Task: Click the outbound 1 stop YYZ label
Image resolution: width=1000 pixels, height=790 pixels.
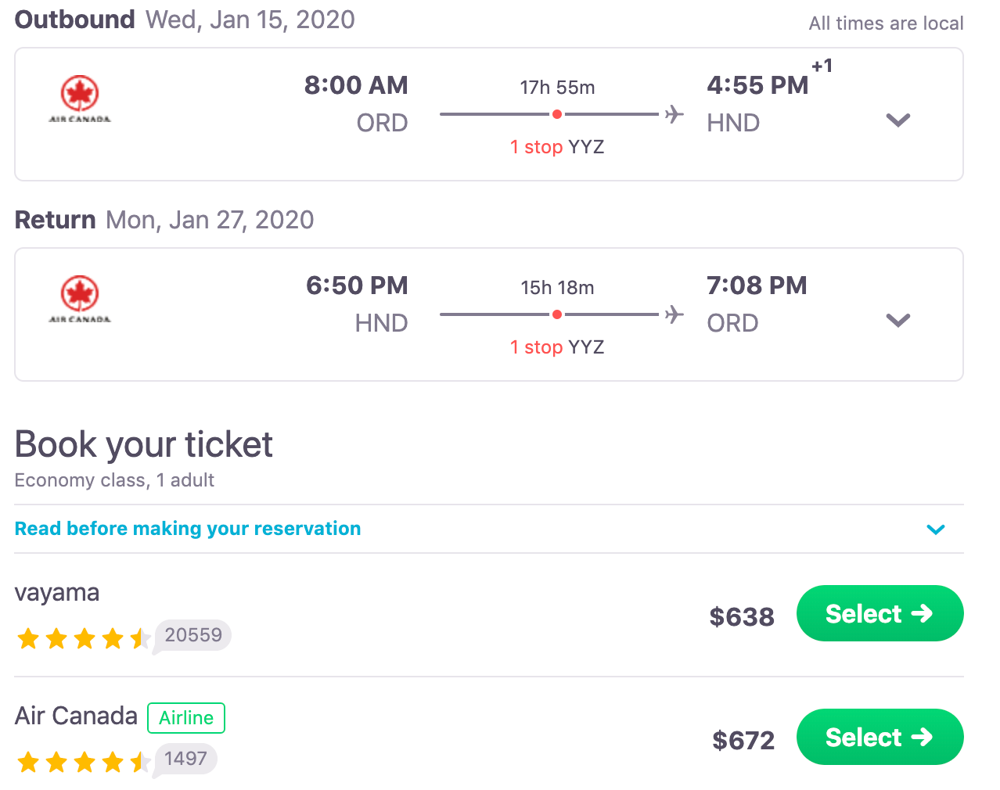Action: pyautogui.click(x=557, y=147)
